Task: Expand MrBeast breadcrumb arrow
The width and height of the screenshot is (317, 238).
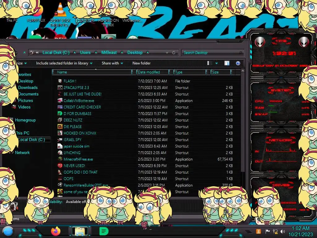Action: pos(122,53)
